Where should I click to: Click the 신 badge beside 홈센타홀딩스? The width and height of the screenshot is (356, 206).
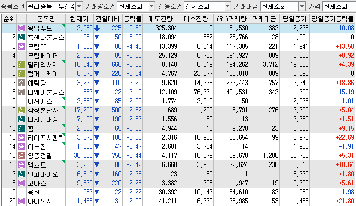21,37
